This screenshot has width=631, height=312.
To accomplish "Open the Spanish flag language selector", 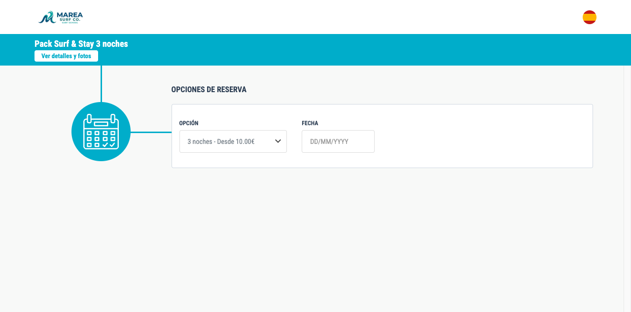I will pyautogui.click(x=590, y=17).
